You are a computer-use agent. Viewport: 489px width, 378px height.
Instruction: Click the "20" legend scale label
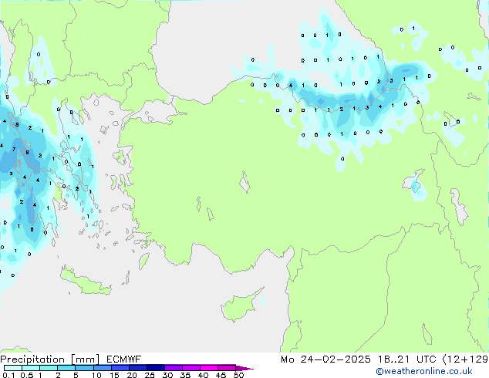[132, 375]
